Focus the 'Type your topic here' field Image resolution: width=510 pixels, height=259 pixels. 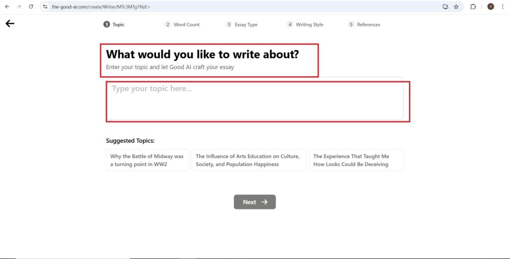click(255, 99)
